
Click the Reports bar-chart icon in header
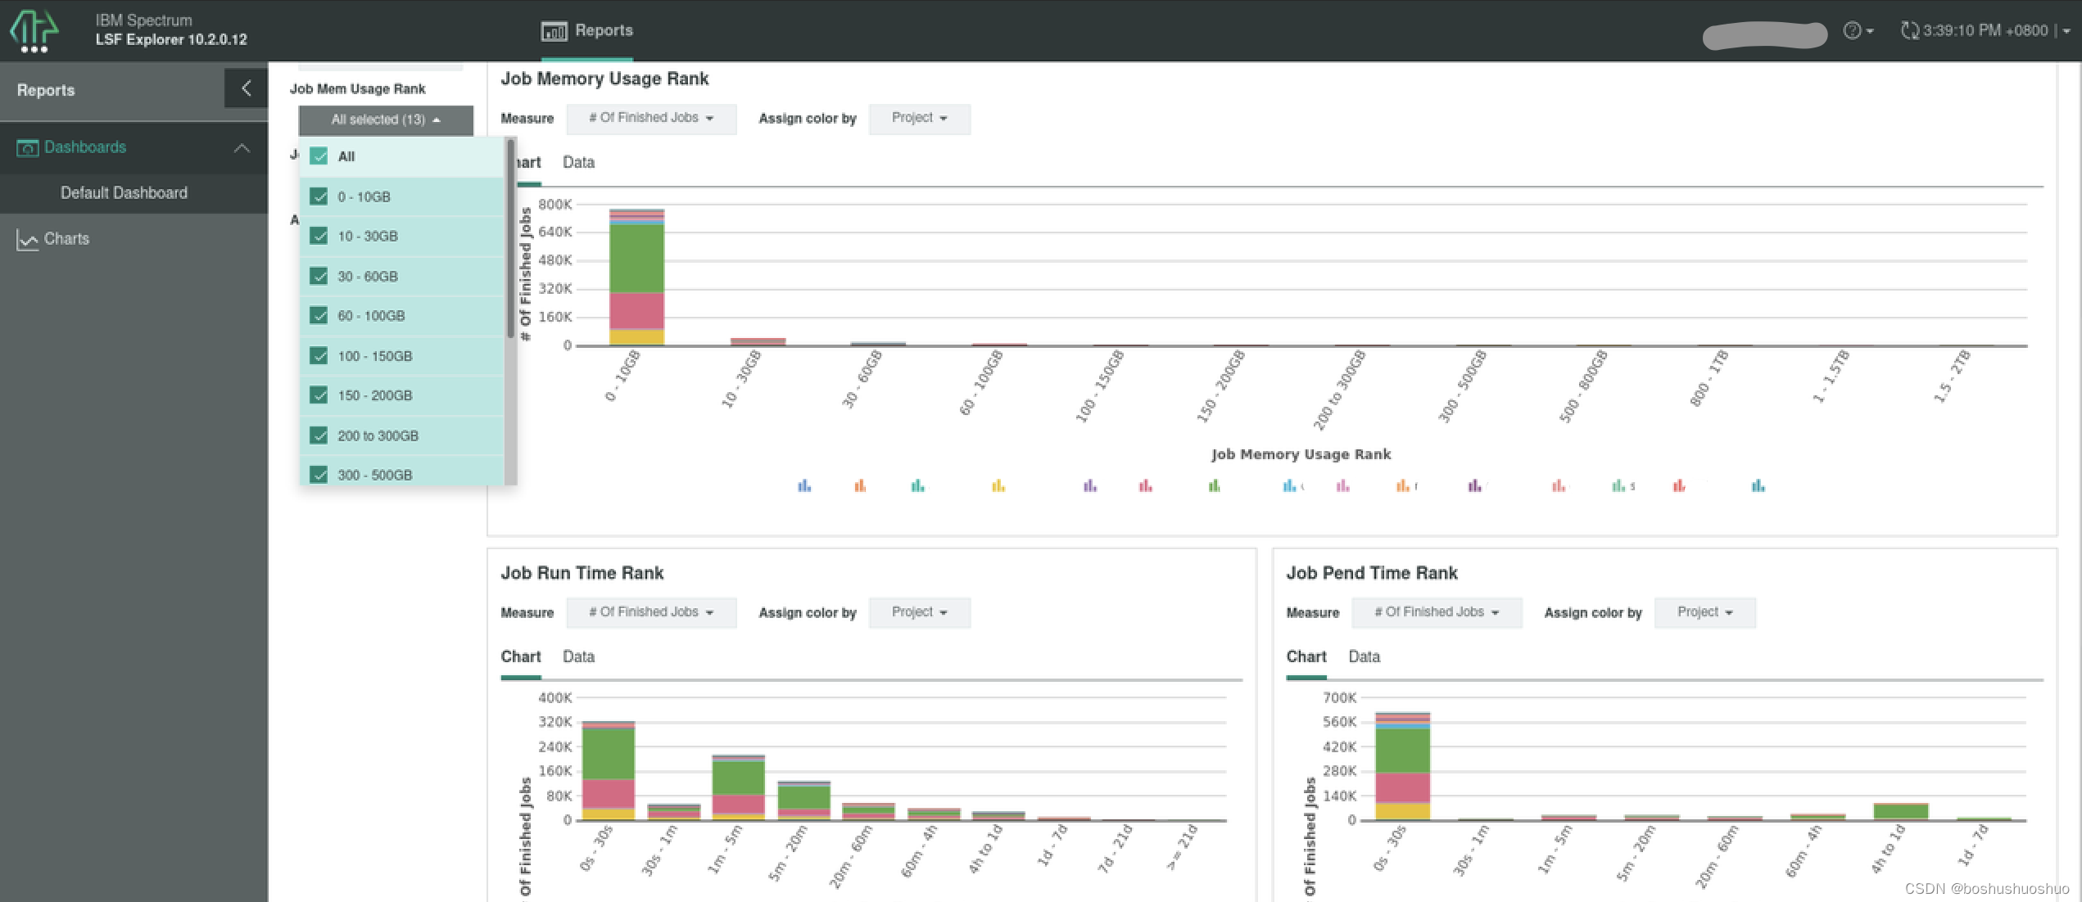(554, 31)
